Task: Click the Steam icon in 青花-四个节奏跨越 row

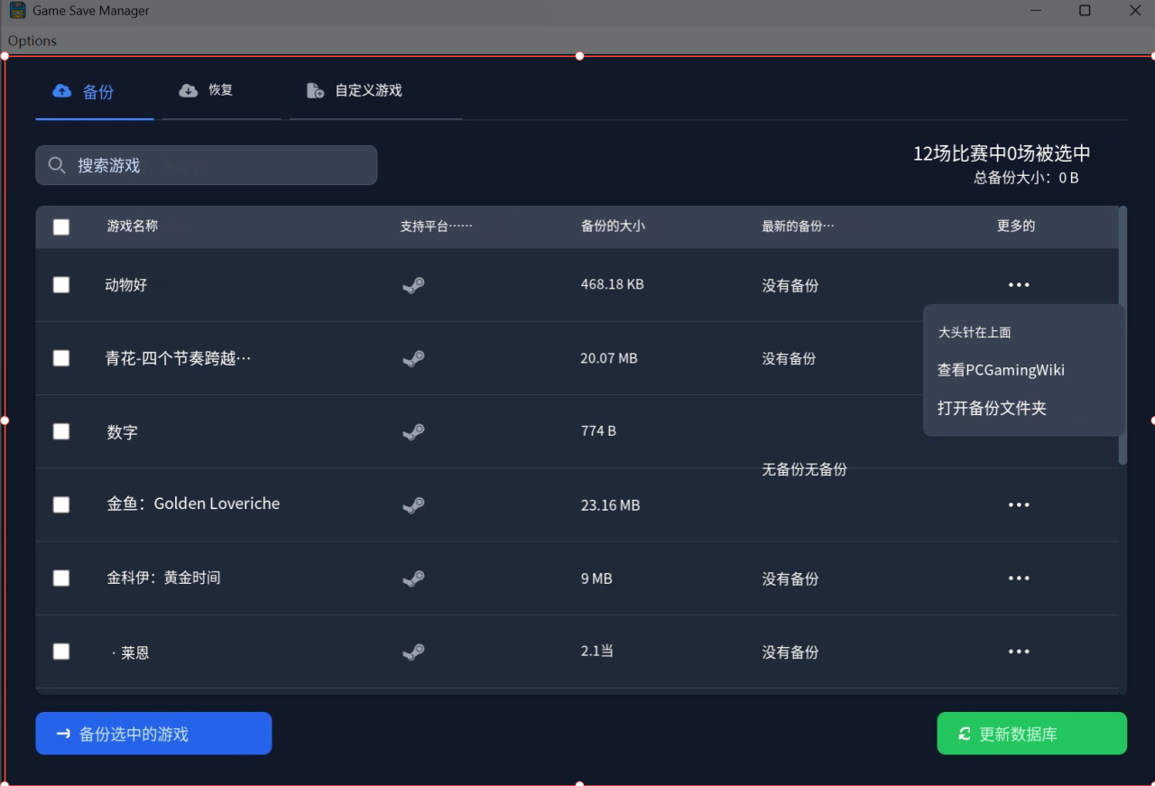Action: point(413,358)
